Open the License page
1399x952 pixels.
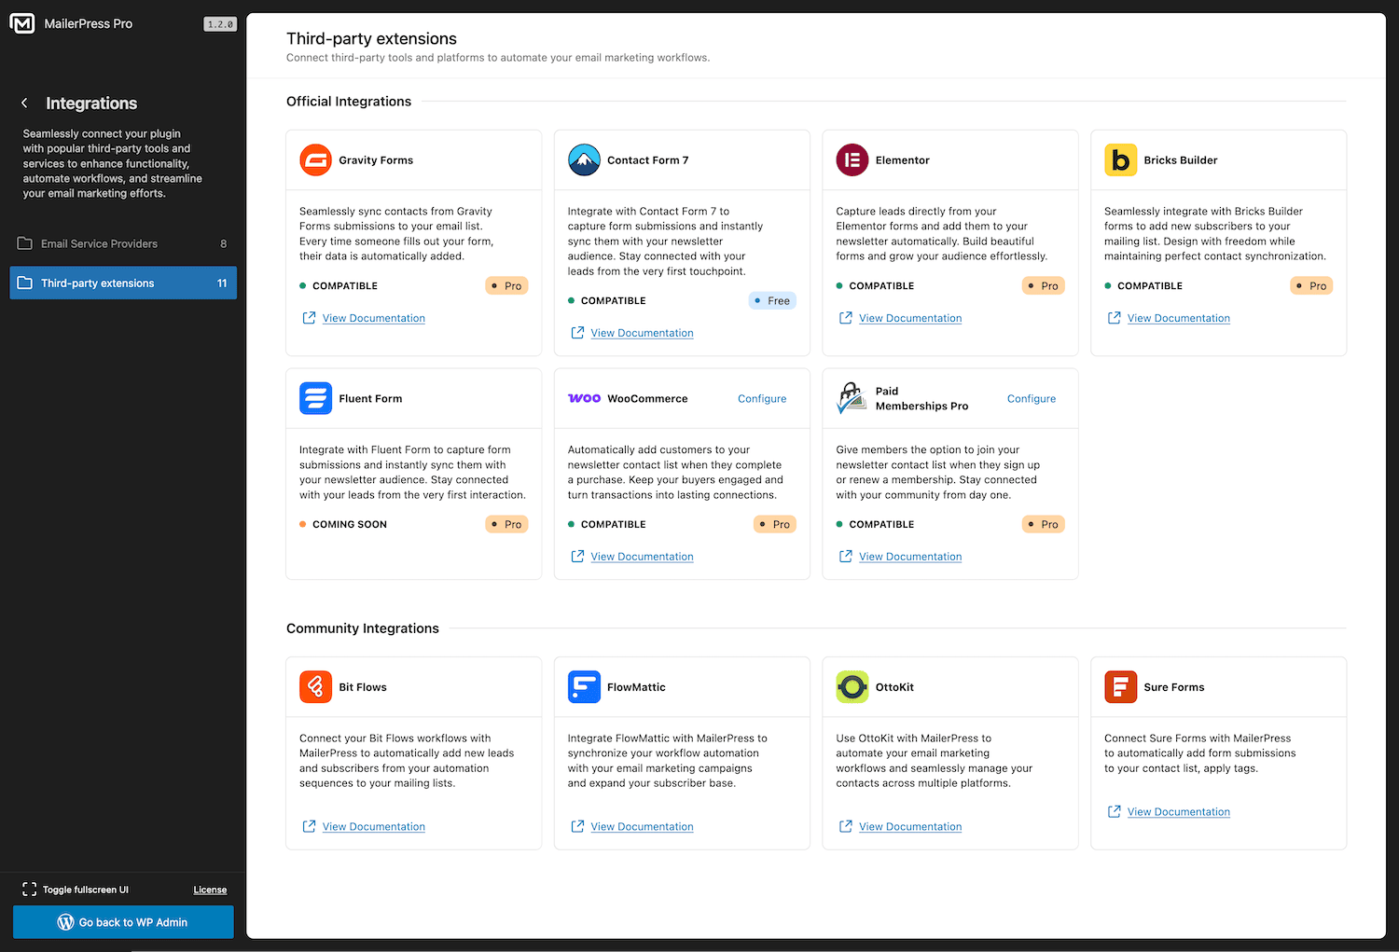click(210, 890)
